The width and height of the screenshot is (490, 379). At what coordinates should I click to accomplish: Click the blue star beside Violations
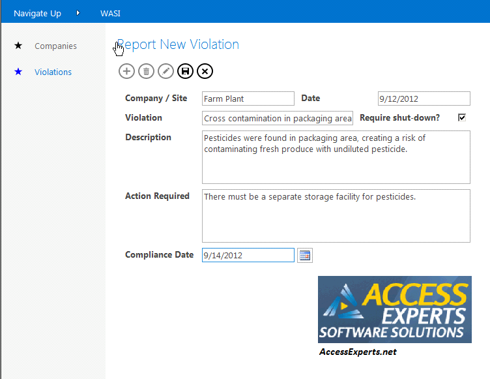click(x=18, y=72)
